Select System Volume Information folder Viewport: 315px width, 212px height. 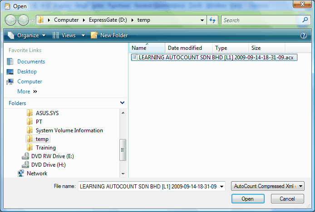pos(69,130)
